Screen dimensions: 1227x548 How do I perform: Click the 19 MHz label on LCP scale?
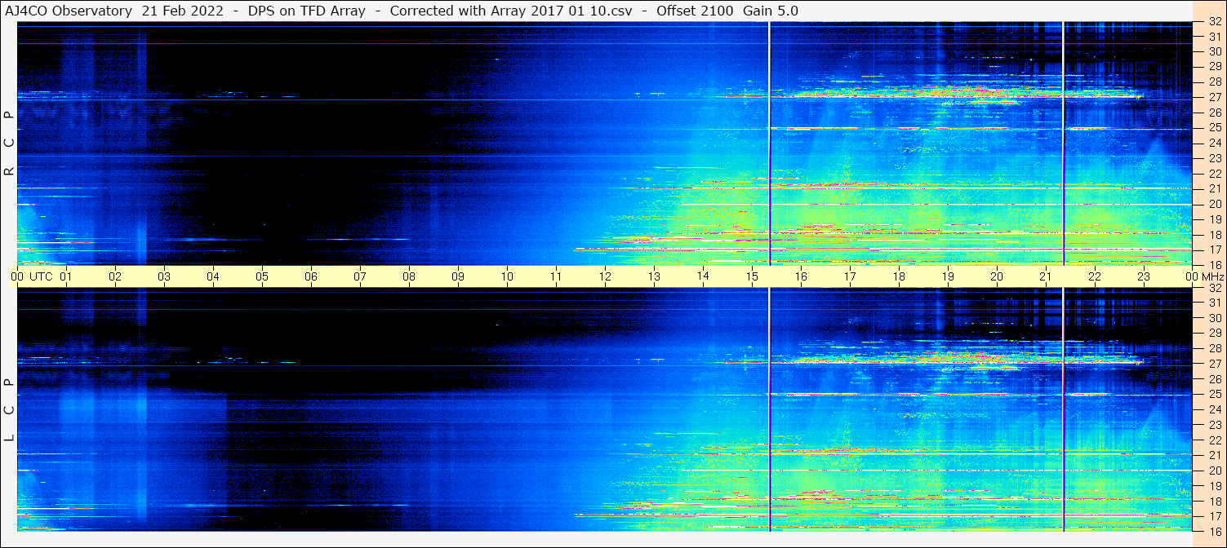[1214, 486]
